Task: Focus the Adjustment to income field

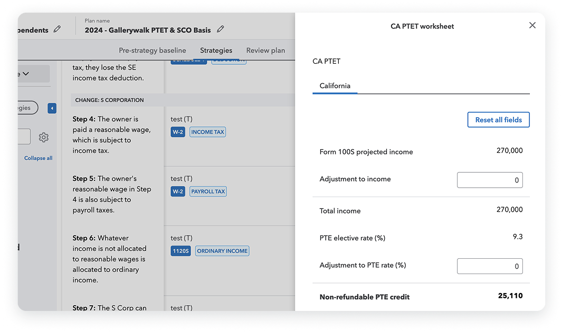Action: click(x=490, y=180)
